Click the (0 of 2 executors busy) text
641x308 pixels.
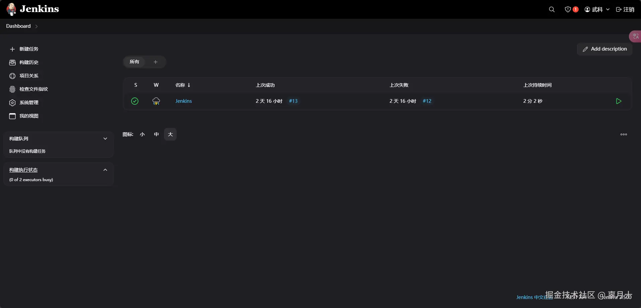[x=31, y=180]
